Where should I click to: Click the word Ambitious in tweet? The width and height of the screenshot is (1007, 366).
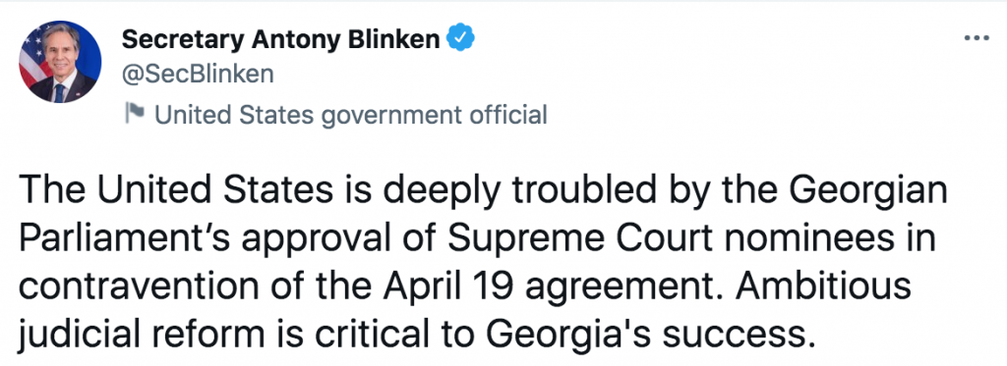[823, 287]
